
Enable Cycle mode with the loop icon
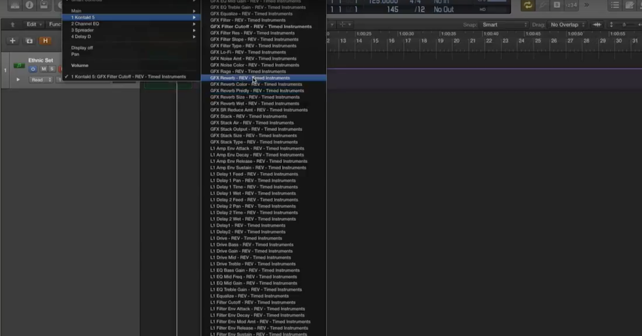(528, 5)
